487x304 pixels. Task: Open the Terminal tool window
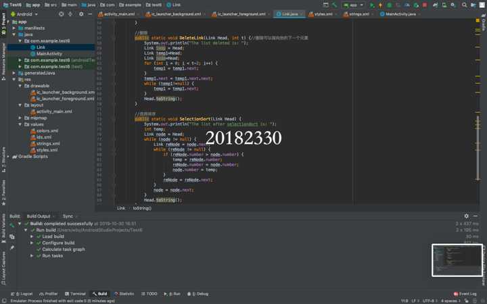[x=75, y=294]
